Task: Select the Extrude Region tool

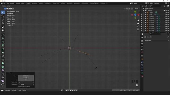Action: (x=3, y=46)
